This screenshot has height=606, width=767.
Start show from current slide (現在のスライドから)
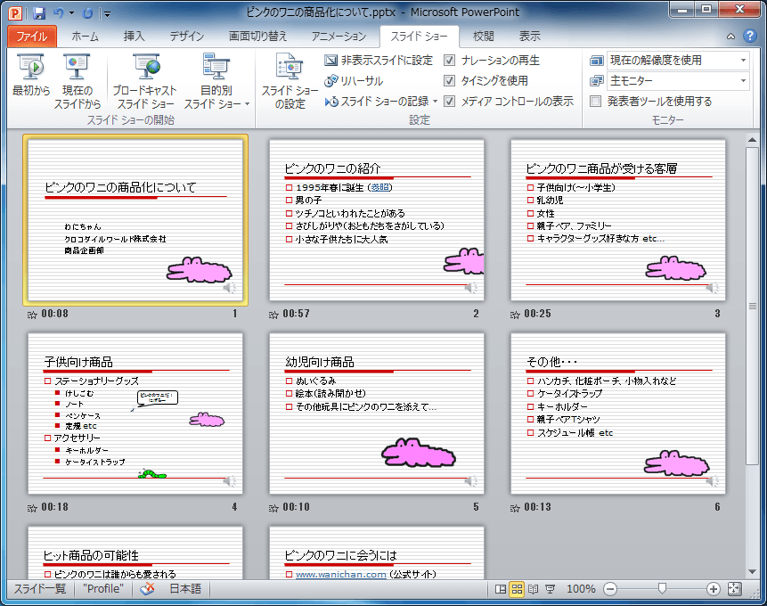pos(77,81)
